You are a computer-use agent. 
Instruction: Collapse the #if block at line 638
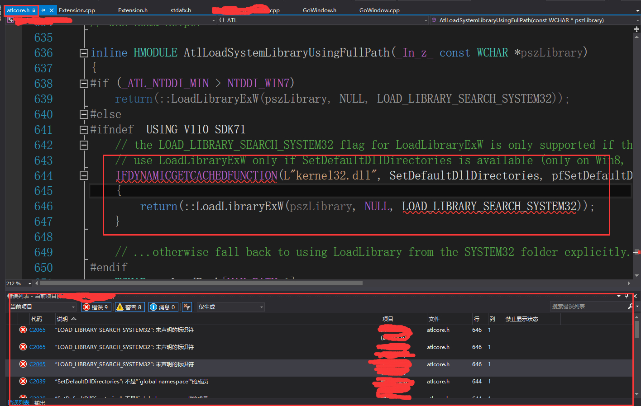[x=84, y=84]
